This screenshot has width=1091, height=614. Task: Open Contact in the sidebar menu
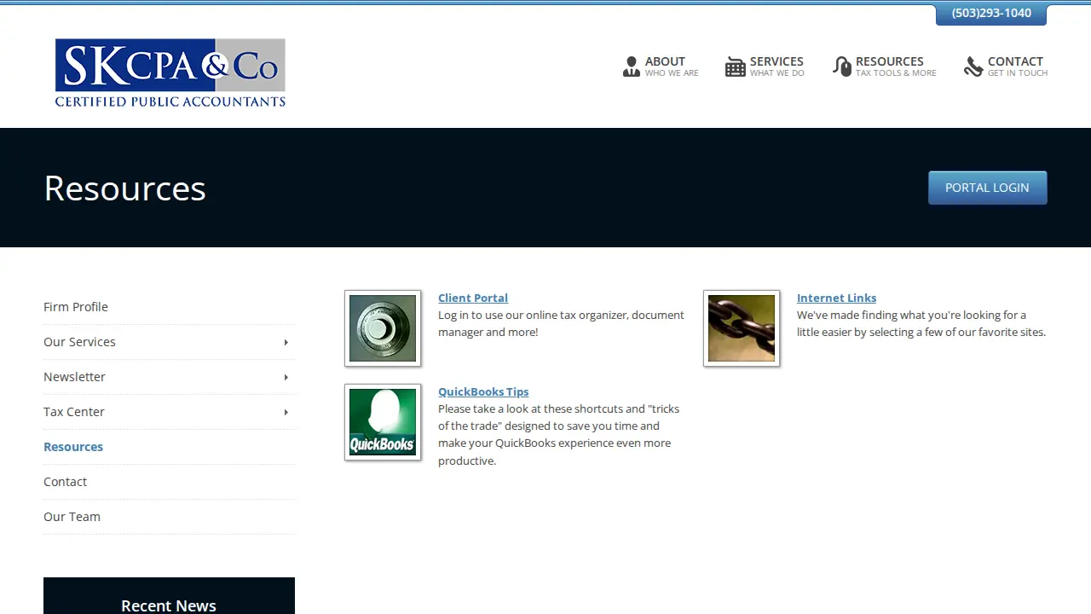point(65,482)
